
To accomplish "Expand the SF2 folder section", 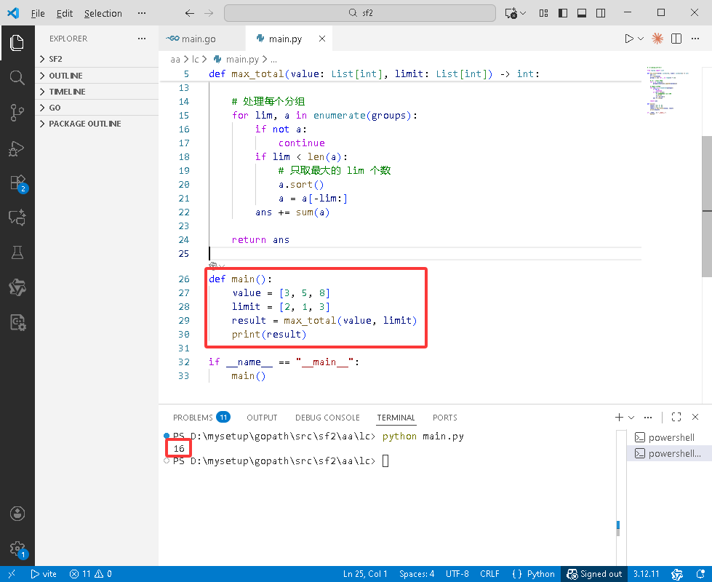I will pos(97,59).
